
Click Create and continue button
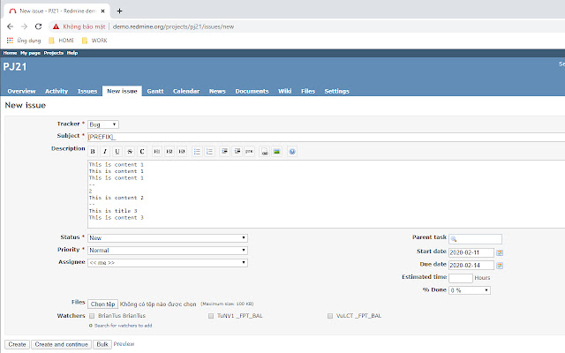pyautogui.click(x=61, y=344)
